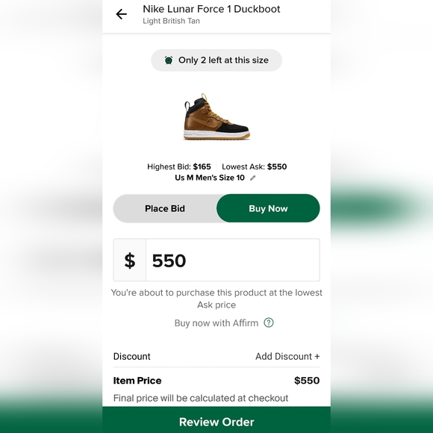Tap the back arrow icon
Screen dimensions: 433x433
(121, 14)
